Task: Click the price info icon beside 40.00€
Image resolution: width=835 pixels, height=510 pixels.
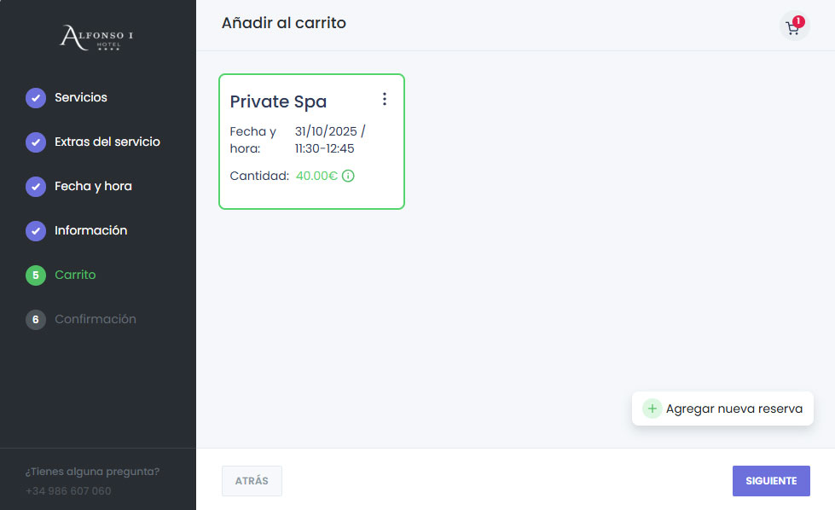Action: (x=348, y=177)
